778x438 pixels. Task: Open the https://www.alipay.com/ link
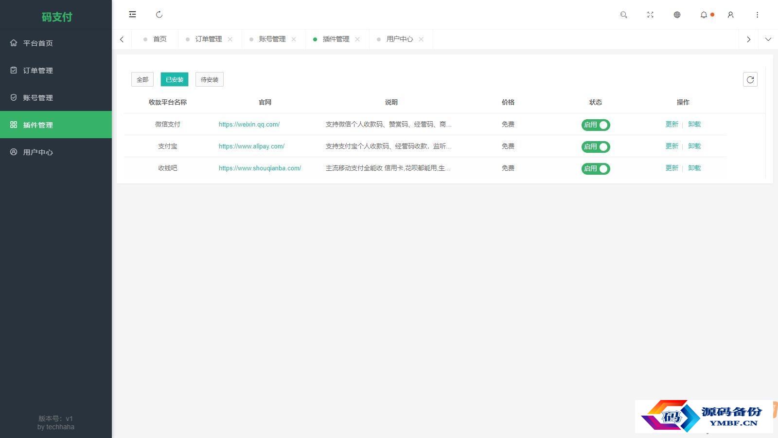(x=251, y=146)
